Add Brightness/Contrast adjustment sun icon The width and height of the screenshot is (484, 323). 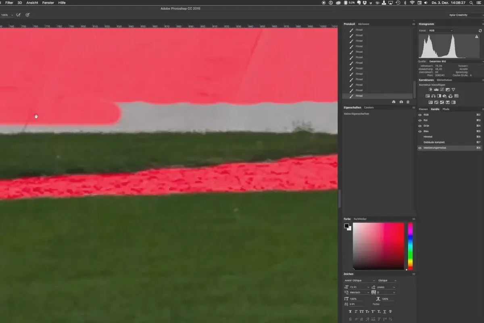[x=430, y=90]
